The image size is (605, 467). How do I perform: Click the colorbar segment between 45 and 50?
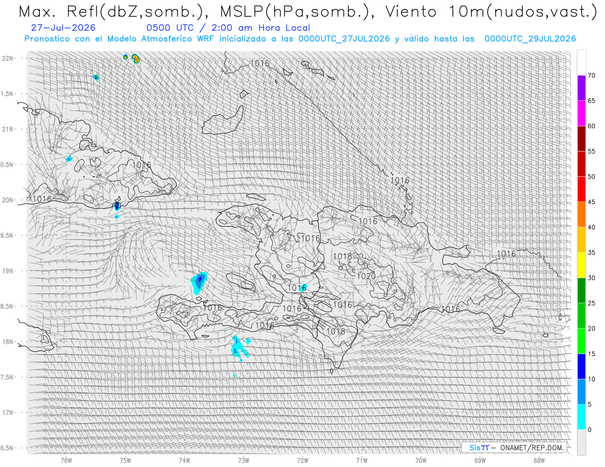581,189
